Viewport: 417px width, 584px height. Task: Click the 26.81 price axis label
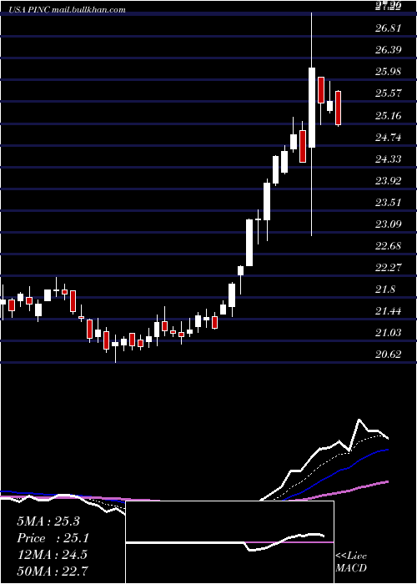point(389,28)
